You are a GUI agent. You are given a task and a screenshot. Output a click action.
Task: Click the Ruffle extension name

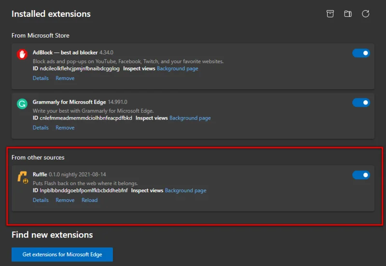40,174
